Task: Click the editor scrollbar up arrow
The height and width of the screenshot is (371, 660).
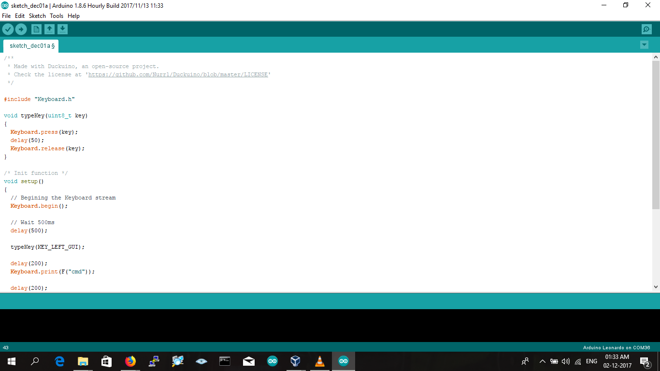Action: [656, 57]
